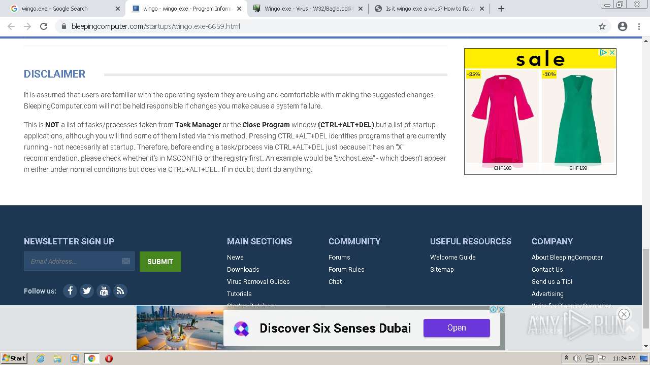
Task: Bookmark this page with the star icon
Action: (602, 26)
